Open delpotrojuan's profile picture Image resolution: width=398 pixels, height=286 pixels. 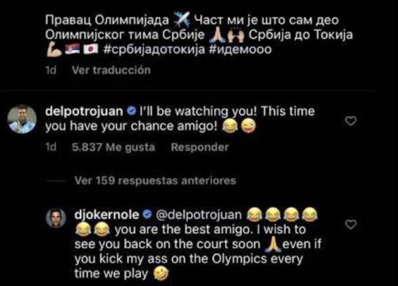(22, 119)
